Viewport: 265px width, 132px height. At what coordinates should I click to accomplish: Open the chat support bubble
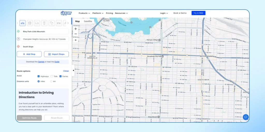(246, 117)
